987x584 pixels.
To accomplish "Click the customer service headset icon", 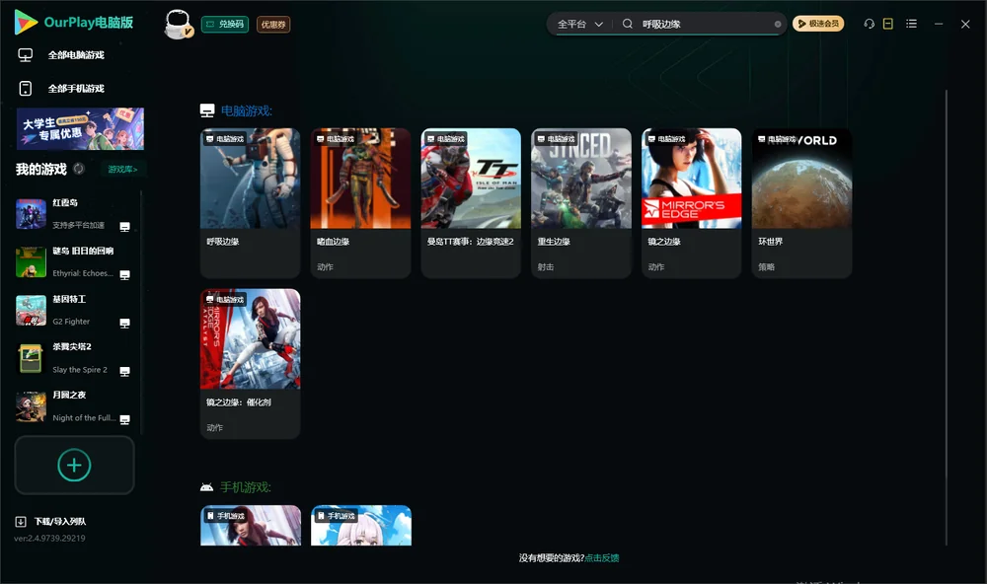I will [869, 24].
